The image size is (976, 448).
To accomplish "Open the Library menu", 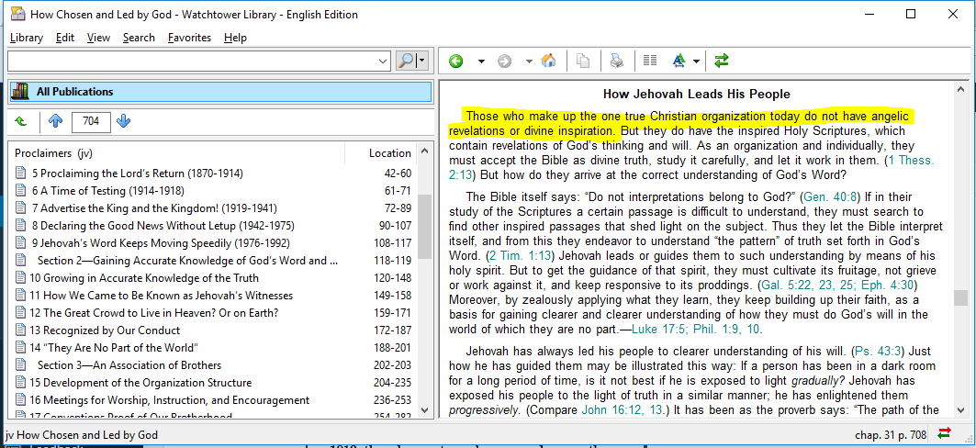I will pyautogui.click(x=27, y=38).
